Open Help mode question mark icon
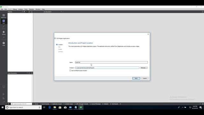This screenshot has height=115, width=204. (4, 44)
